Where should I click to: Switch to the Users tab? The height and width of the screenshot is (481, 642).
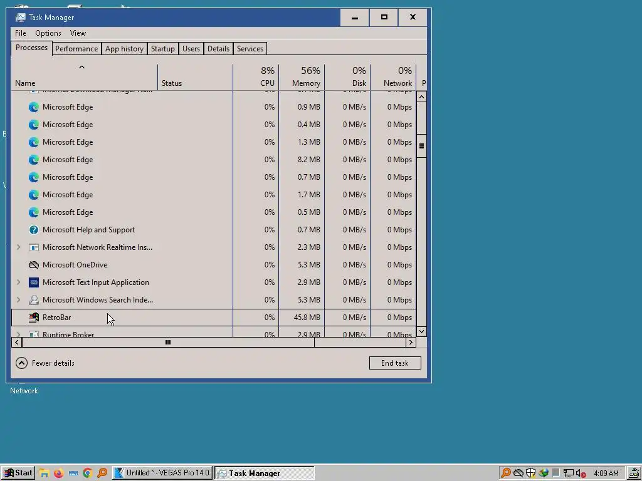click(x=191, y=49)
